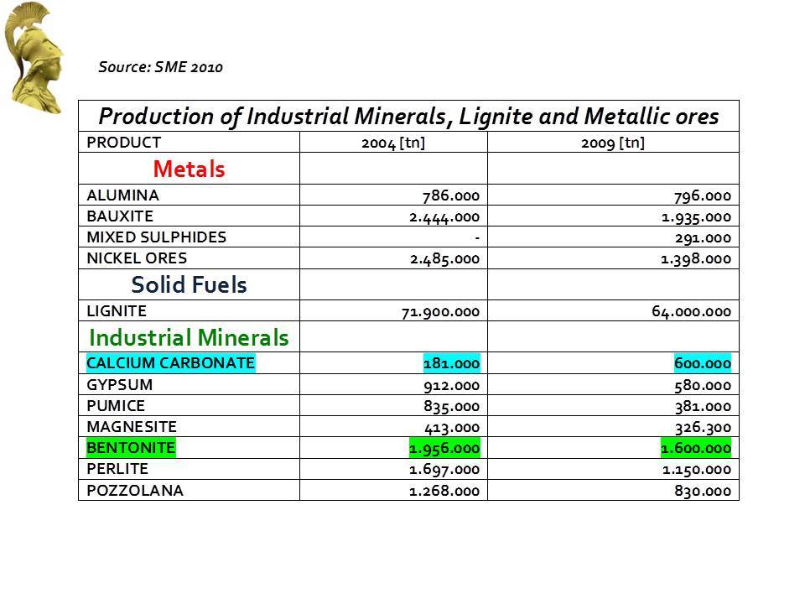Click the LIGNITE value 71.900.000
805x604 pixels.
coord(440,312)
